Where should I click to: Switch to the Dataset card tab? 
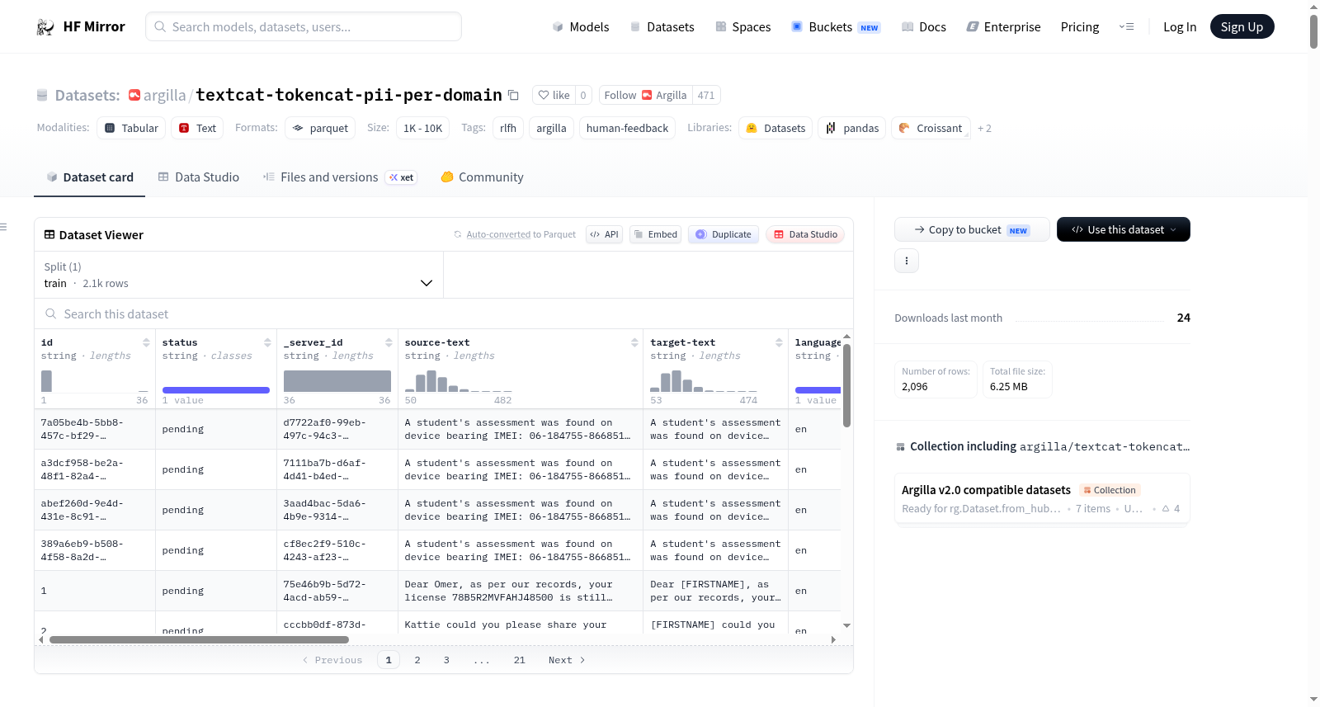89,177
